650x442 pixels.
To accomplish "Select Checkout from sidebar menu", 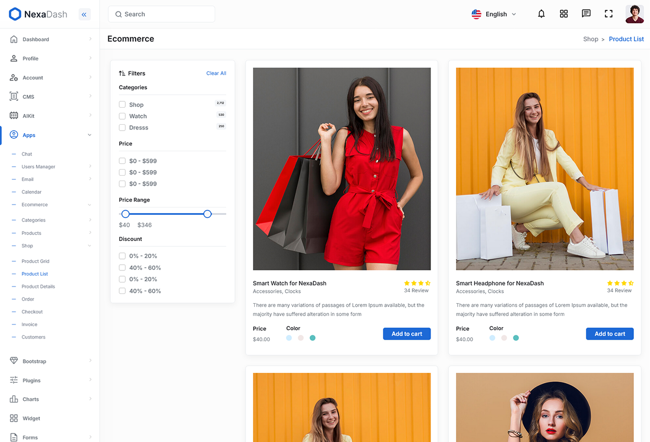I will pyautogui.click(x=32, y=311).
